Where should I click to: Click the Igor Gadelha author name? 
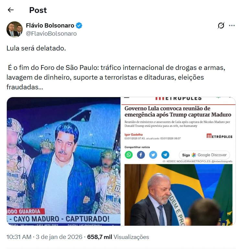(133, 135)
